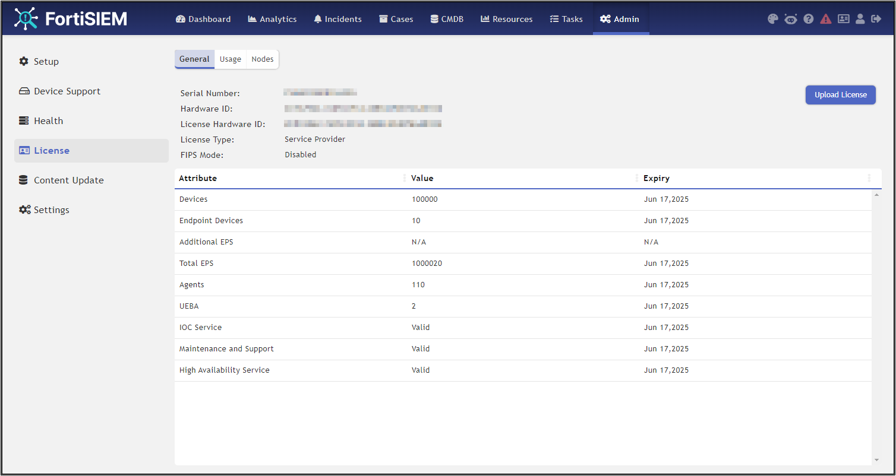
Task: Click the Upload License button
Action: [x=840, y=94]
